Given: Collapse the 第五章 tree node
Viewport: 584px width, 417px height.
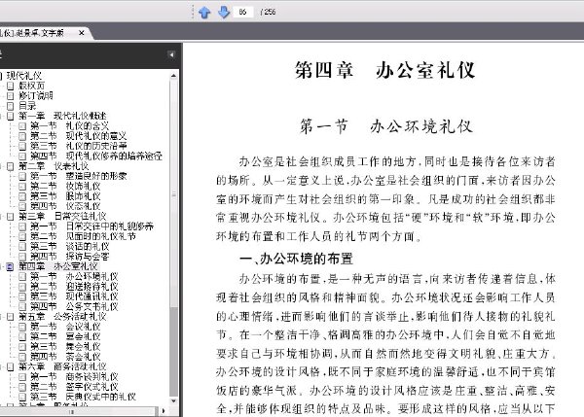Looking at the screenshot, I should pyautogui.click(x=2, y=317).
